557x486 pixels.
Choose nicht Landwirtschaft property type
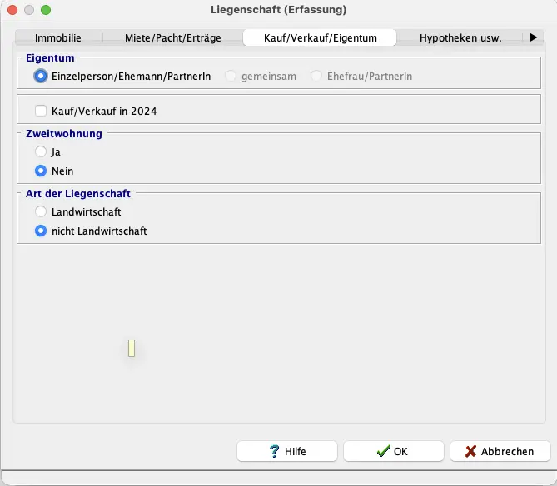click(x=41, y=231)
